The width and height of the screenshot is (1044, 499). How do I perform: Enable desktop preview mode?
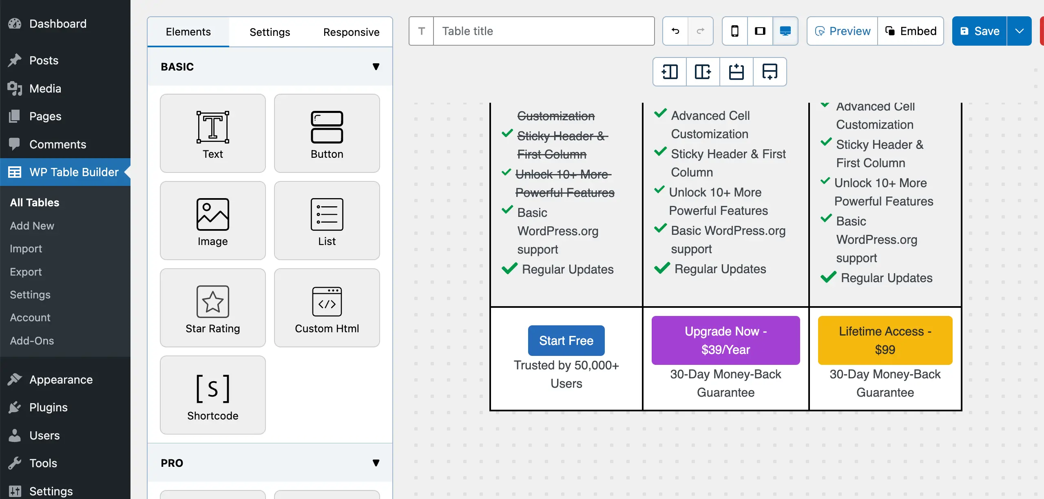[x=785, y=31]
